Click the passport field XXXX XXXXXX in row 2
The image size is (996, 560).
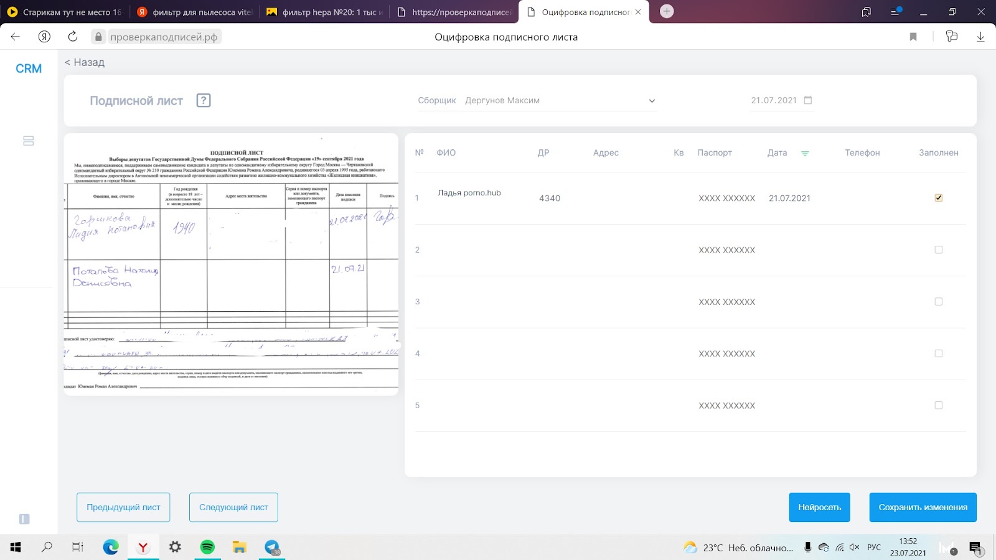pyautogui.click(x=726, y=250)
